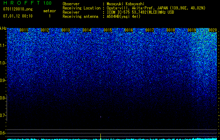Click time marker 0015
The width and height of the screenshot is (220, 140).
[108, 30]
